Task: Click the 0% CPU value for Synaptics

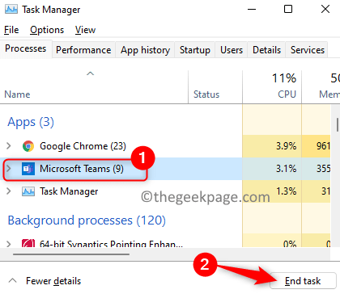Action: 290,244
